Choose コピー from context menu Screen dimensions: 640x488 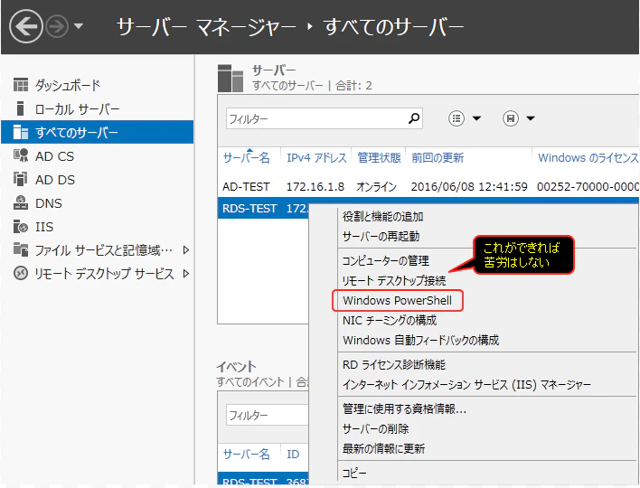(354, 473)
